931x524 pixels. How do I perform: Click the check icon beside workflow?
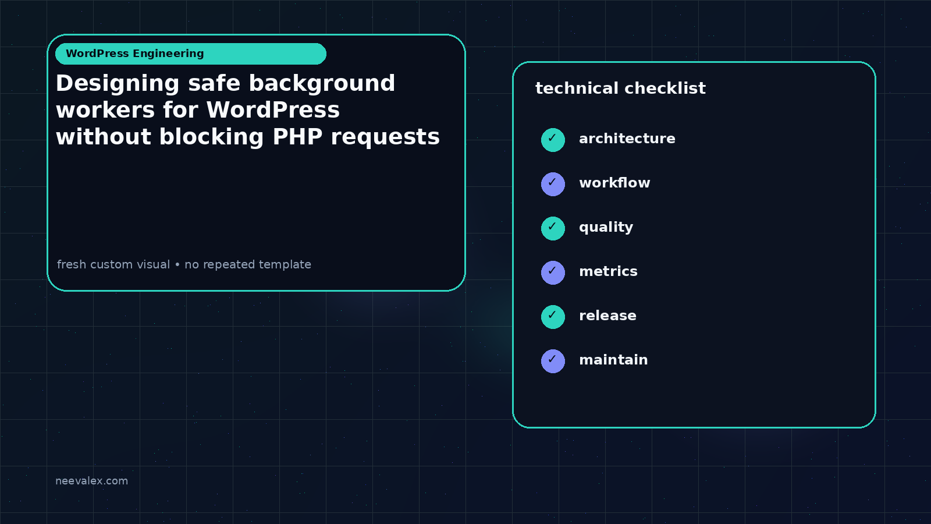(553, 184)
